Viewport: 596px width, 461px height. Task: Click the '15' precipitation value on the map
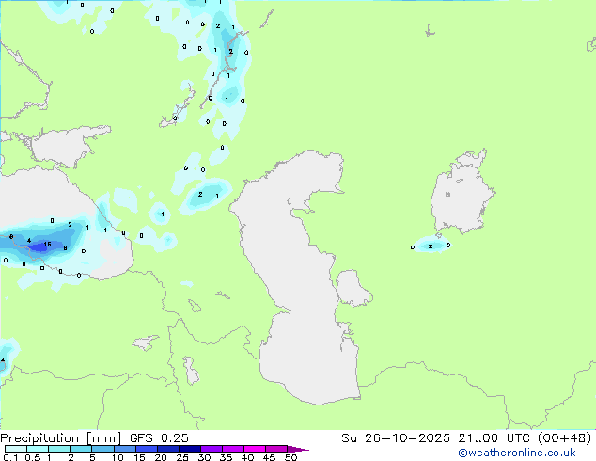(47, 245)
